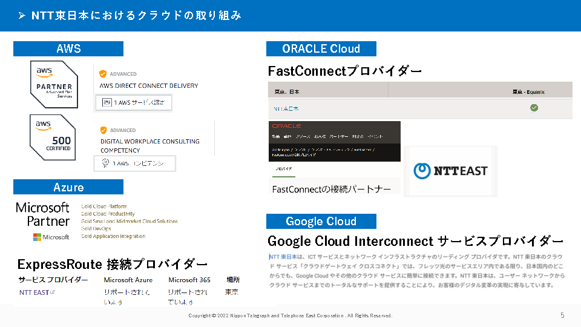Image resolution: width=581 pixels, height=327 pixels.
Task: Click the slide page number 5
Action: point(562,315)
